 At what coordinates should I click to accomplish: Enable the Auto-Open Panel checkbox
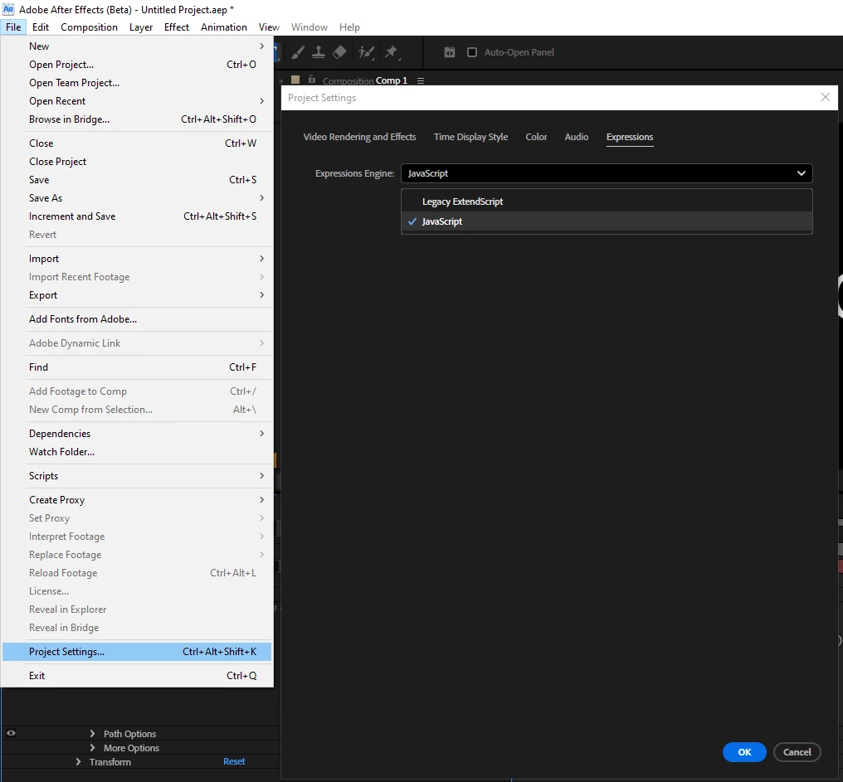tap(472, 52)
